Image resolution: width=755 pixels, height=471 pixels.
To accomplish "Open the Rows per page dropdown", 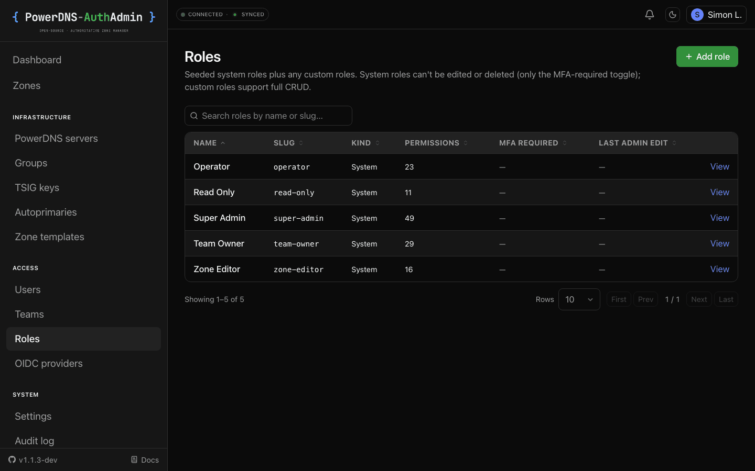I will 579,299.
